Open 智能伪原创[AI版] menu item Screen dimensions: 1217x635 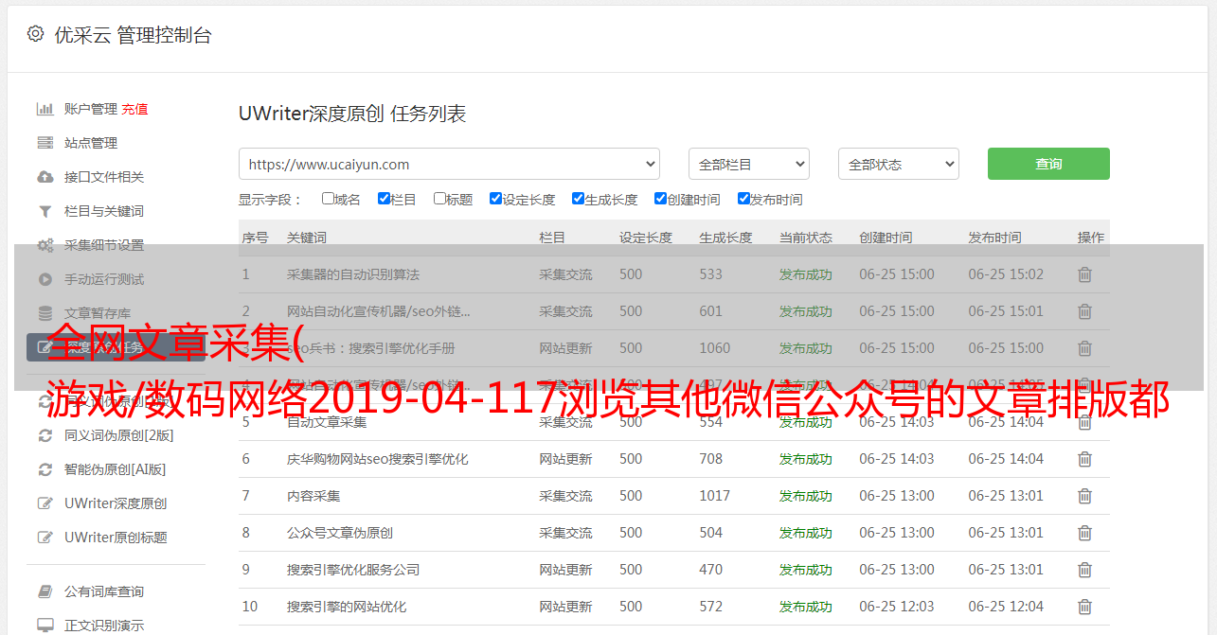(x=116, y=469)
